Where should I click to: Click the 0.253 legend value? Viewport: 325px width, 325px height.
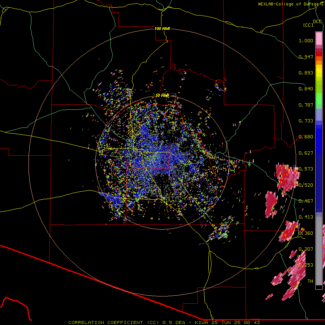(306, 265)
